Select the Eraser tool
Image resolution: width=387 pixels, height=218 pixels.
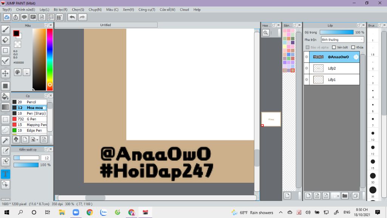pyautogui.click(x=5, y=40)
